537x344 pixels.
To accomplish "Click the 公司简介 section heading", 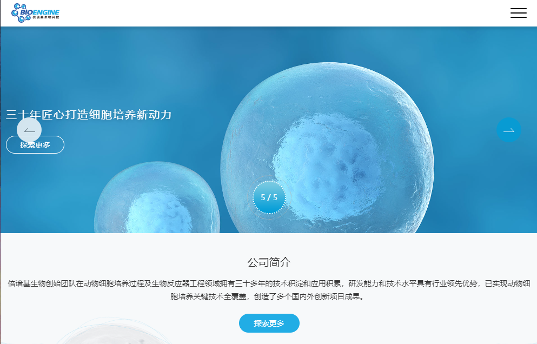I will (x=269, y=262).
